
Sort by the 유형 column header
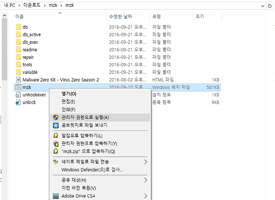click(157, 16)
